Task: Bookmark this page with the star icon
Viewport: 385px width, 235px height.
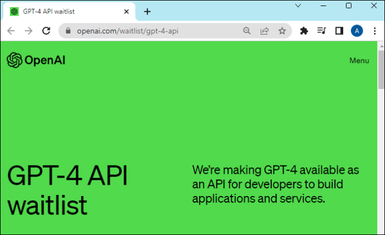Action: (x=282, y=31)
